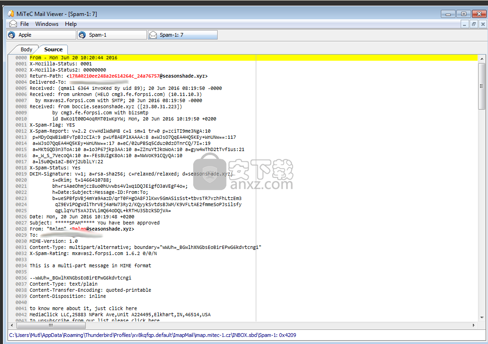The width and height of the screenshot is (488, 344).
Task: Click the horizontal scrollbar left arrow
Action: [x=12, y=325]
